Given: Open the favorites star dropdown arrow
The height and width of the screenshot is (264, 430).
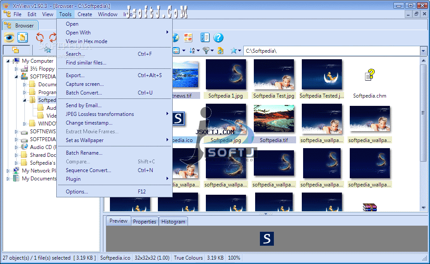Looking at the screenshot, I should point(239,51).
